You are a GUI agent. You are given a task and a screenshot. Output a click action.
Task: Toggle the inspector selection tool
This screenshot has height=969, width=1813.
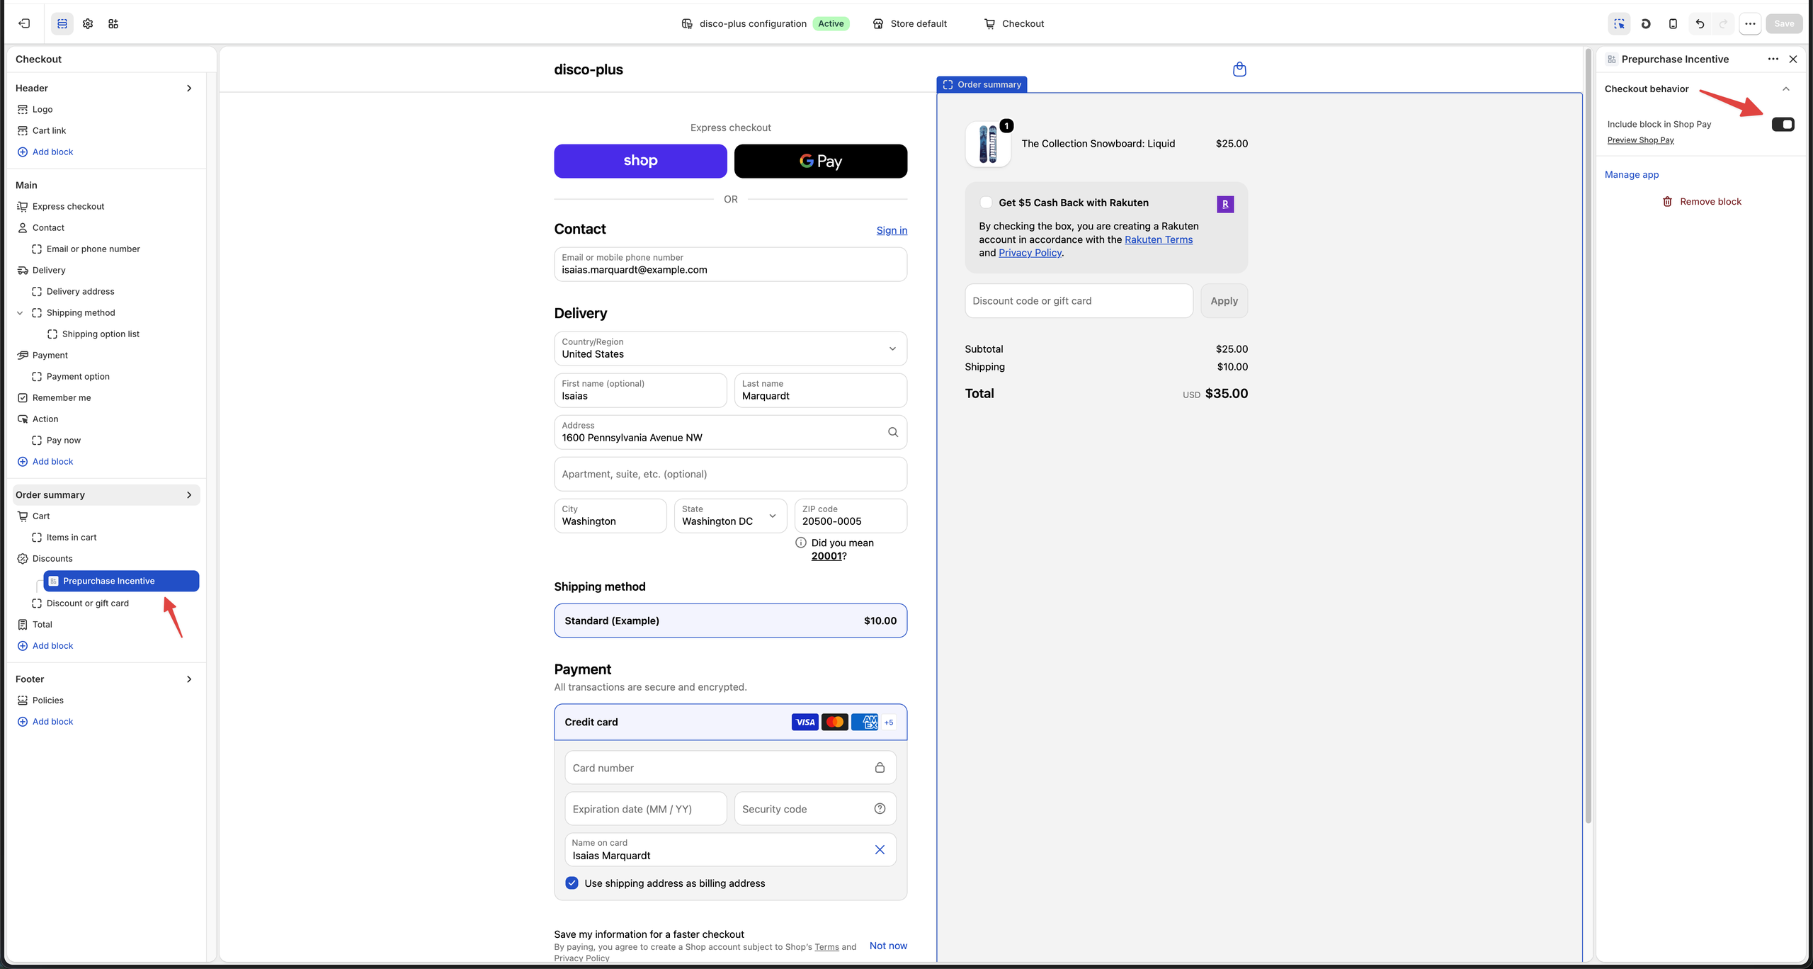(1619, 23)
